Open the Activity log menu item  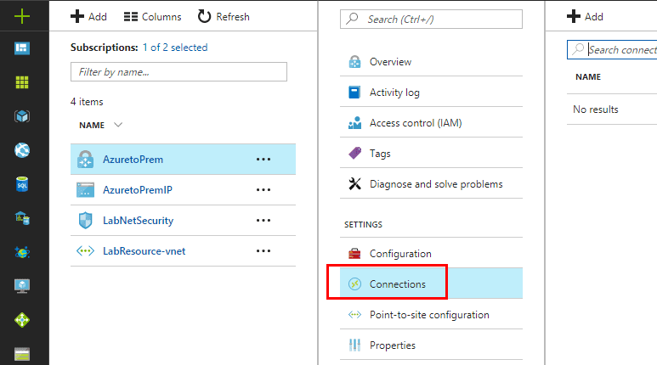point(394,93)
